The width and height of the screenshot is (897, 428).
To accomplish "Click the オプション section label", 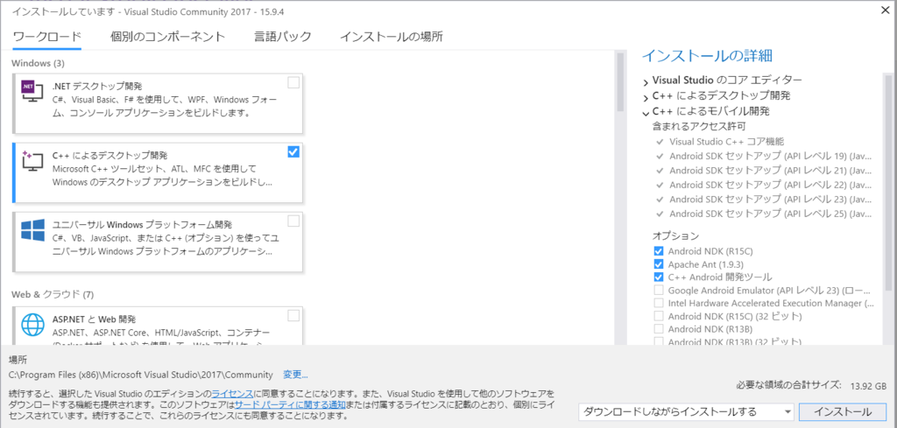I will (675, 235).
